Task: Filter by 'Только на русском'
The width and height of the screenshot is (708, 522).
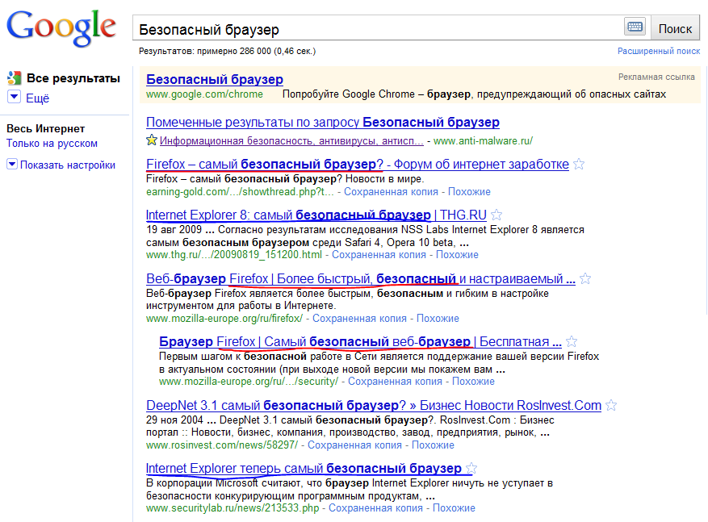Action: [x=52, y=144]
